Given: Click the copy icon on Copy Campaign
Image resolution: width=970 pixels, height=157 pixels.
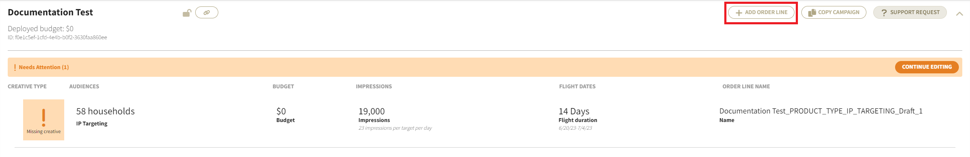Looking at the screenshot, I should [812, 13].
